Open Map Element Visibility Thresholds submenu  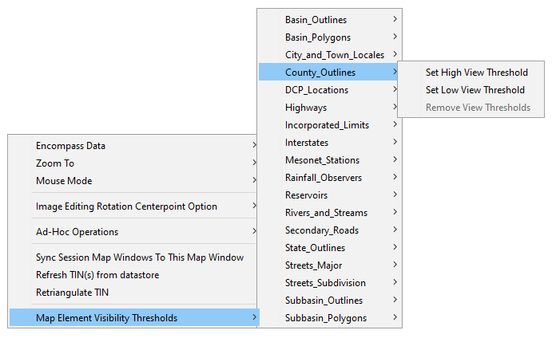pyautogui.click(x=106, y=318)
